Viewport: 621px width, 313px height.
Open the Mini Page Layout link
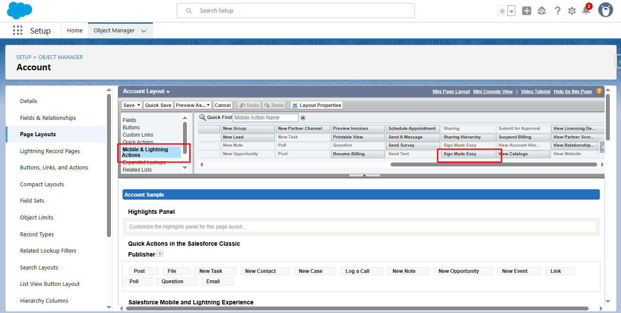451,91
